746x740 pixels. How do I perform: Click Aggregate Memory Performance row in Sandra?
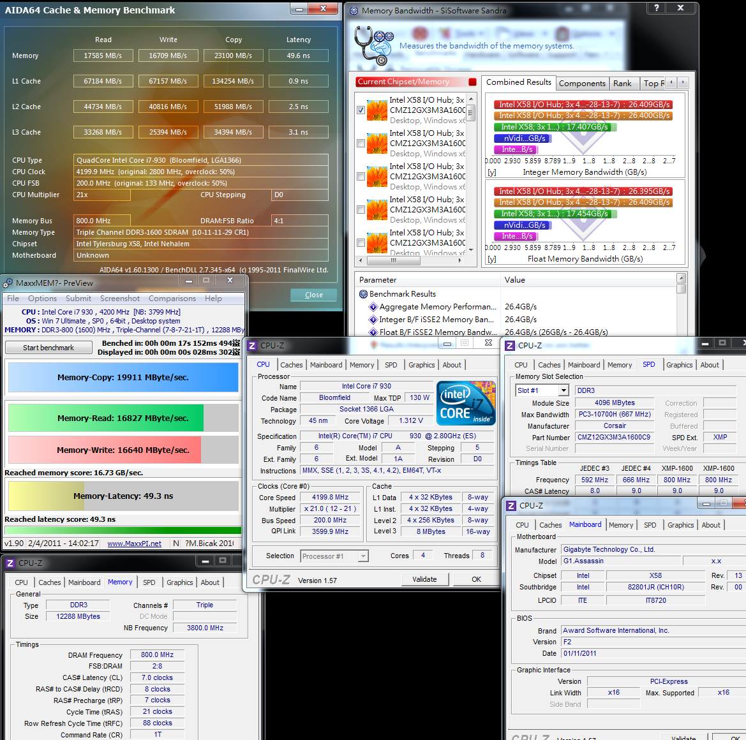point(516,307)
